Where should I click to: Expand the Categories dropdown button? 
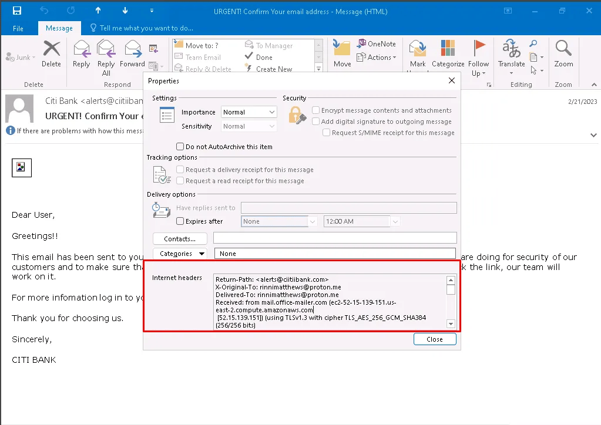[x=180, y=254]
